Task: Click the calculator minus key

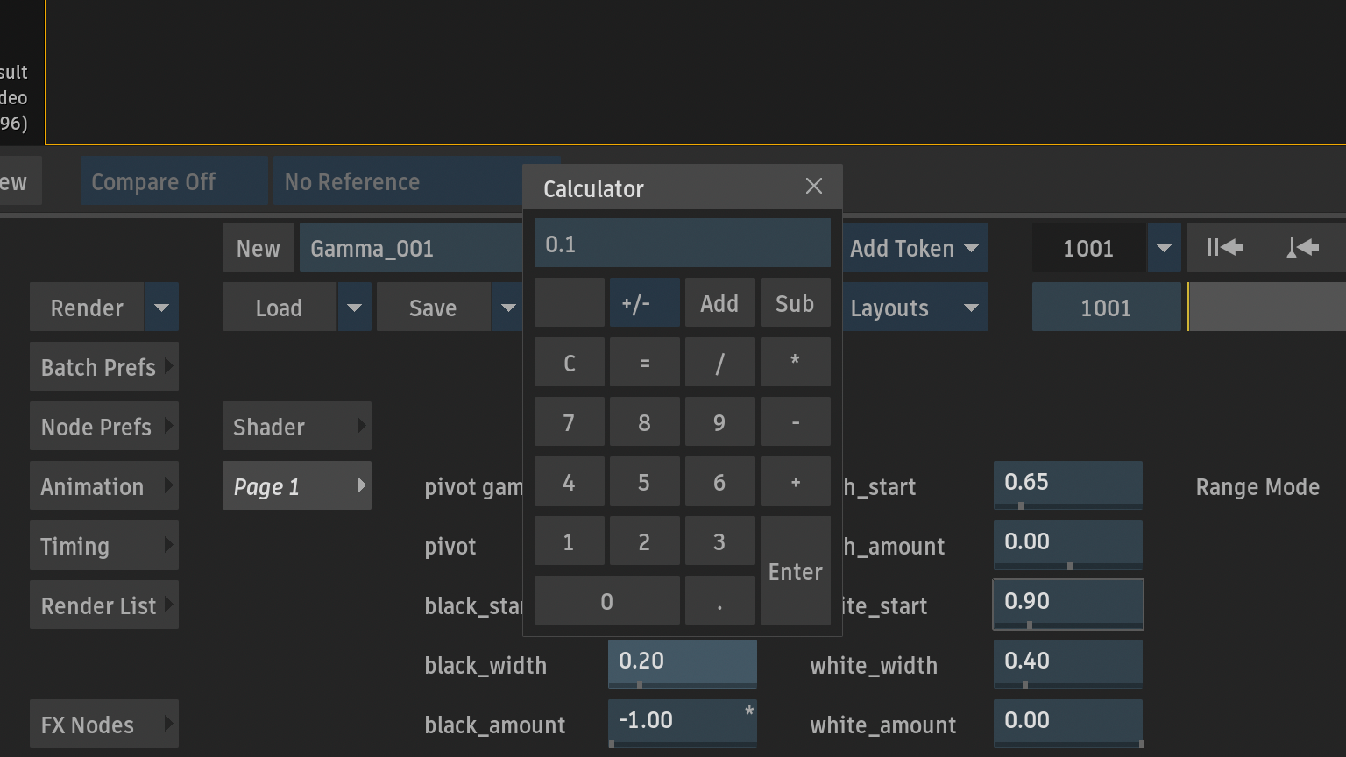Action: (796, 422)
